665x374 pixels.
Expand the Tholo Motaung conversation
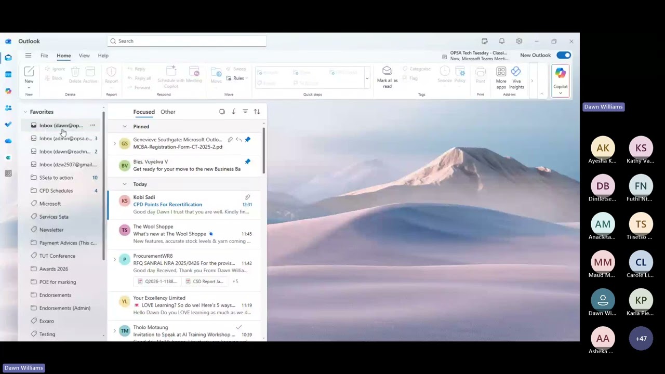click(x=114, y=331)
